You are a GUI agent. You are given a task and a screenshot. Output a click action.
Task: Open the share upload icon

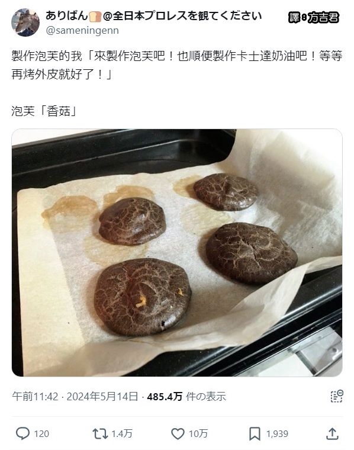pos(332,433)
